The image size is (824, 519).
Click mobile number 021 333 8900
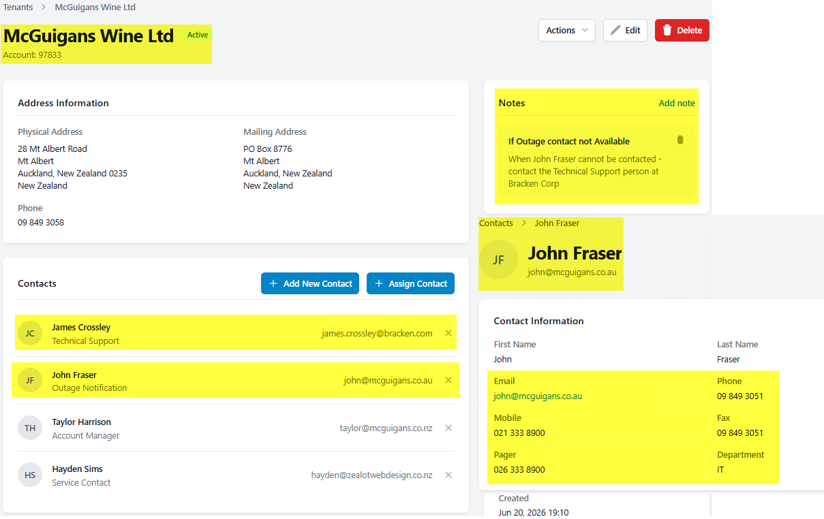pyautogui.click(x=519, y=432)
